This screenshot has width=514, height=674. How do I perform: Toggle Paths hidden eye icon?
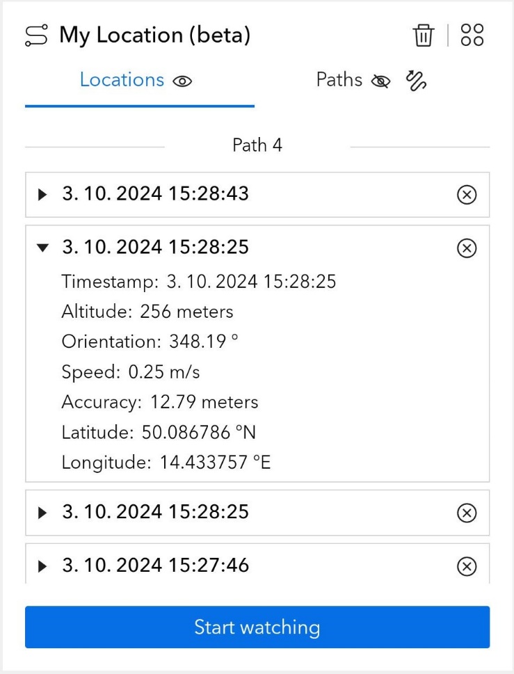[x=380, y=81]
